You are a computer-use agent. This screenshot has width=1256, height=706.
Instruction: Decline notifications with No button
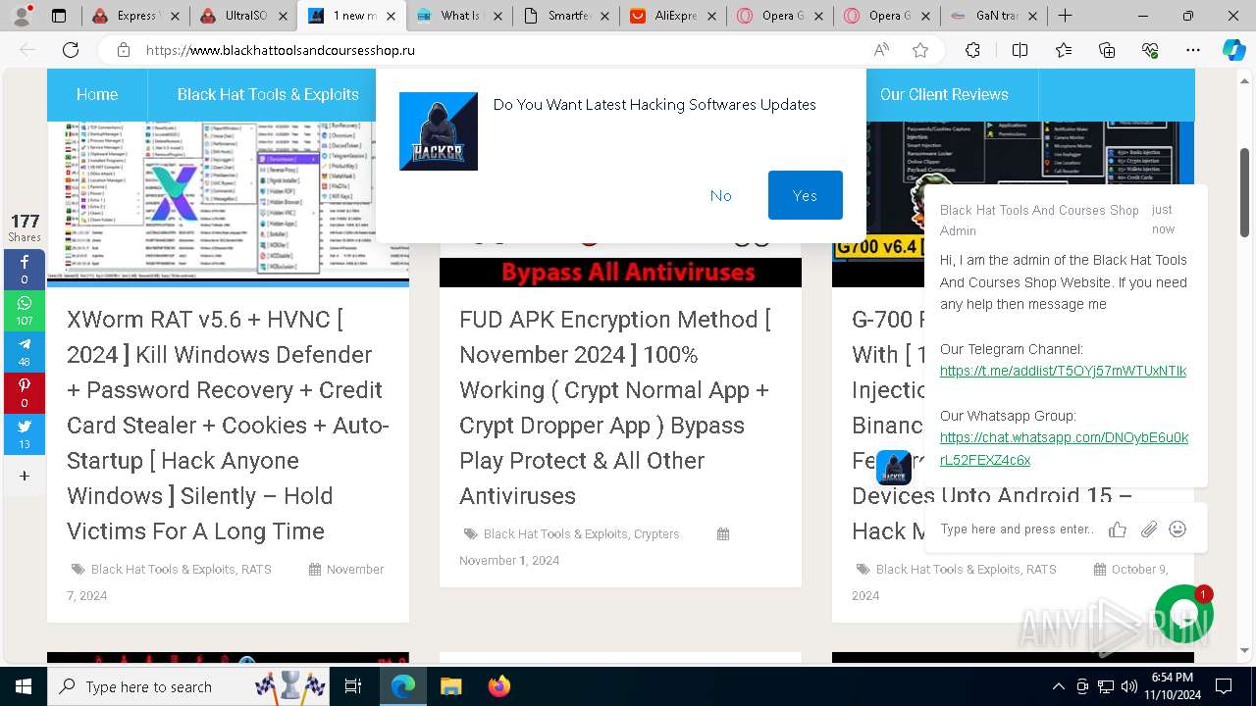(720, 195)
